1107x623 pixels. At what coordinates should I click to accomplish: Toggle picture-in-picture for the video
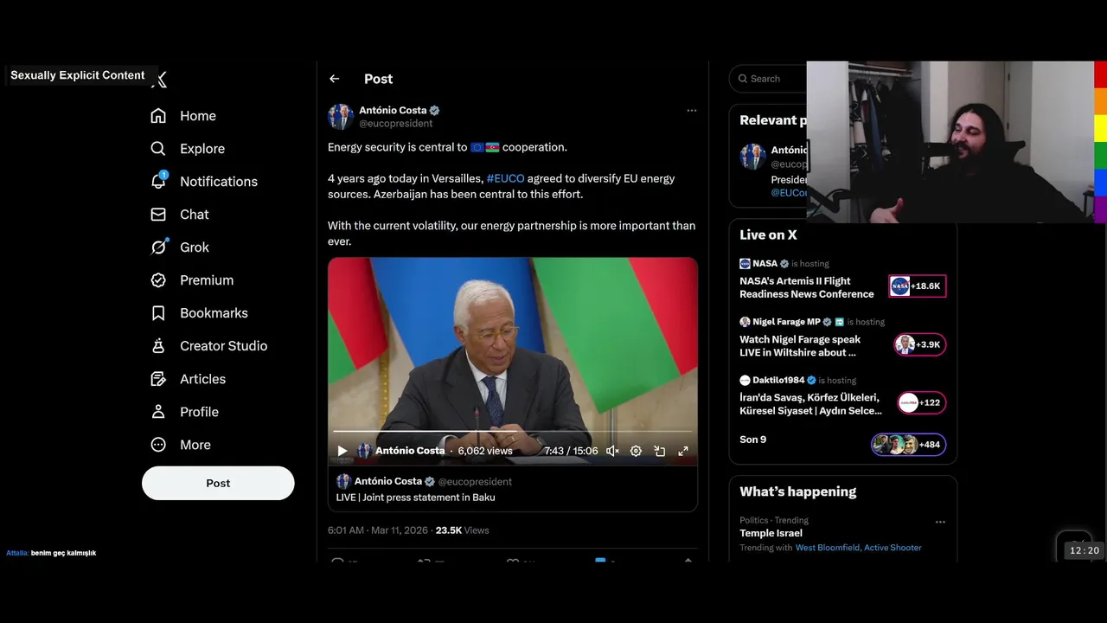click(x=659, y=451)
